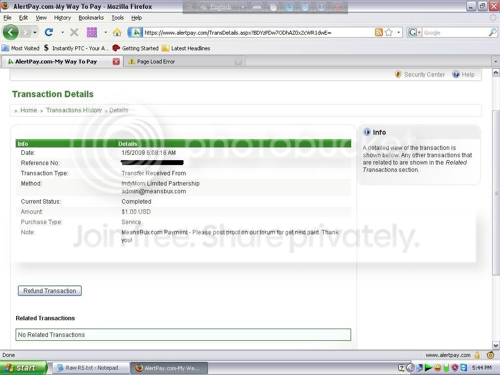Click the AlertPay Firefox taskbar button
This screenshot has width=500, height=375.
[x=169, y=368]
